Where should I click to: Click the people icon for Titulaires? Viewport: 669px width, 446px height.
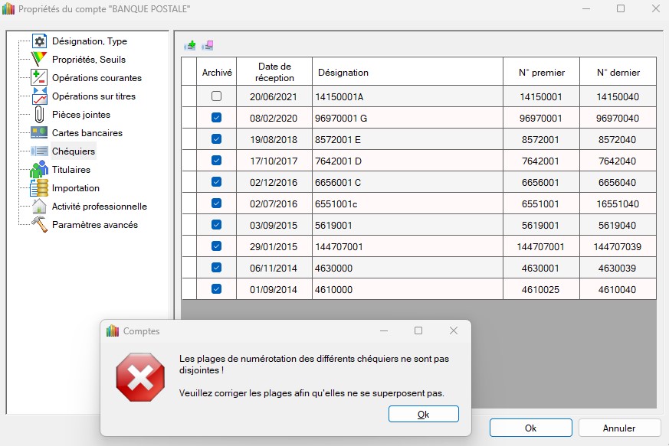(39, 170)
